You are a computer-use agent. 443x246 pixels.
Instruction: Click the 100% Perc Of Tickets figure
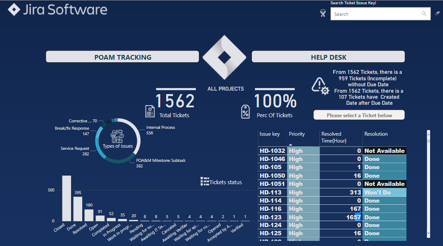coord(275,101)
